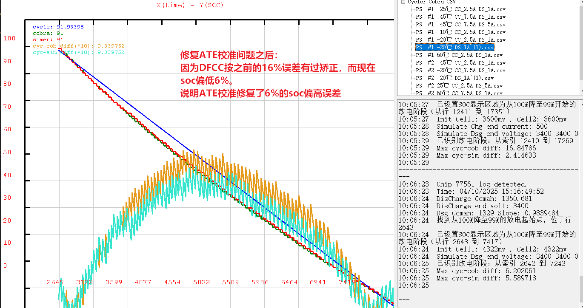Click x-axis label 4554
Screen dimensions: 583x308
172,282
